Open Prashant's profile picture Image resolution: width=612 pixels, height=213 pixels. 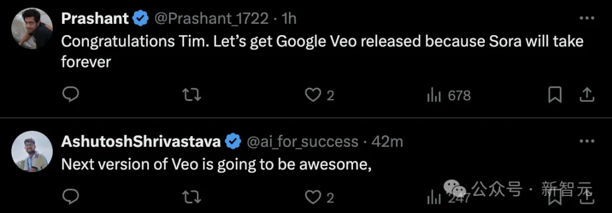click(x=32, y=28)
